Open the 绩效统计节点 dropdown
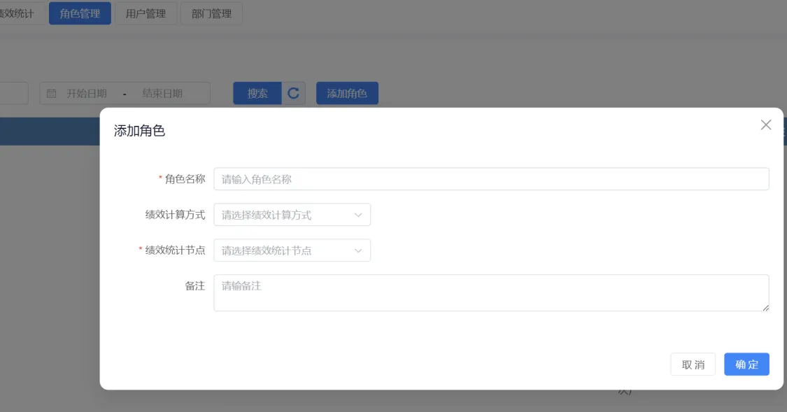The height and width of the screenshot is (412, 787). [292, 250]
